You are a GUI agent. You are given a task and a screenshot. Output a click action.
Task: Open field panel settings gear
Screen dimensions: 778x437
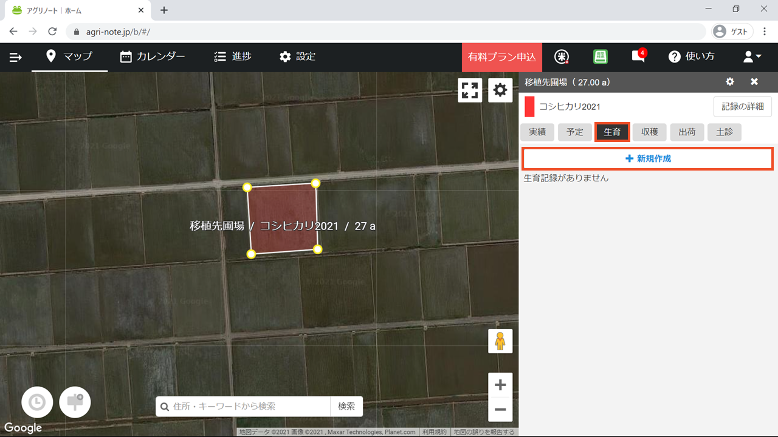coord(730,82)
